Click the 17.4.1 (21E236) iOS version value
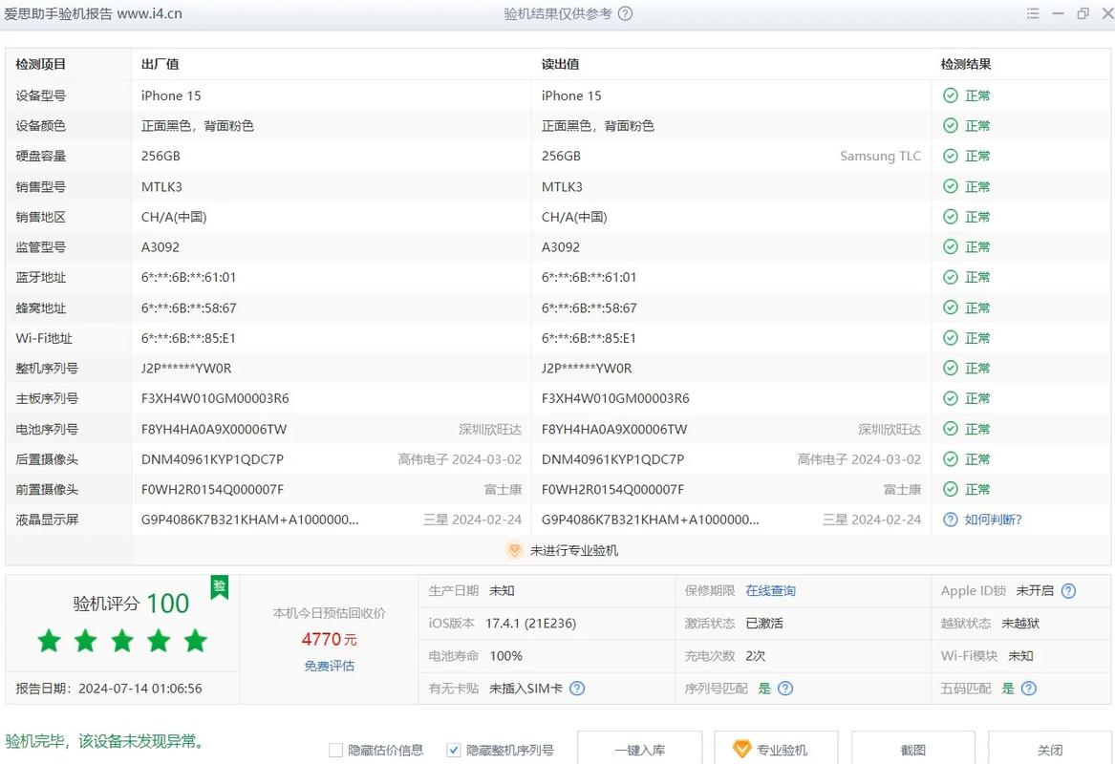The width and height of the screenshot is (1115, 764). coord(530,624)
